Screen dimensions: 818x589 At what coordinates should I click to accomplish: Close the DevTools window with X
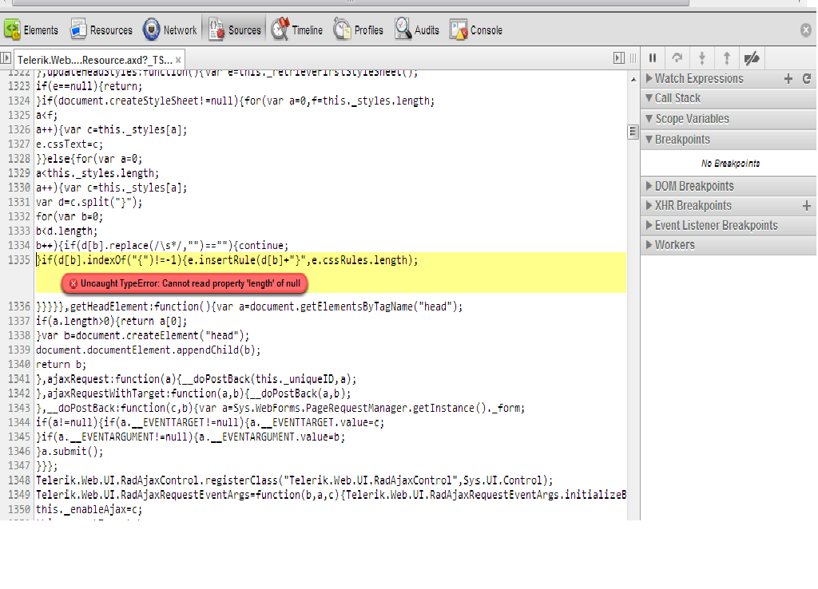[x=806, y=30]
